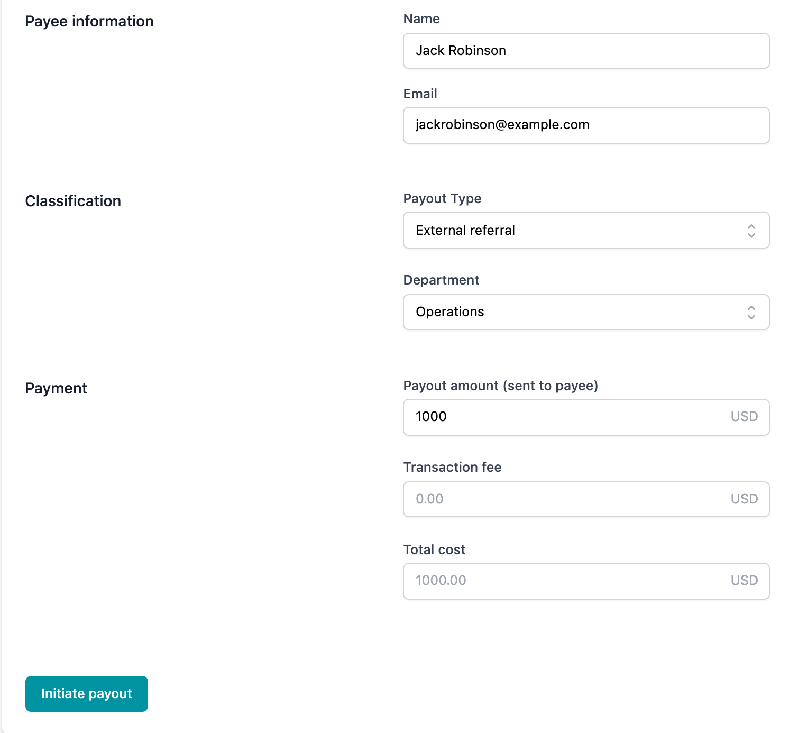Viewport: 789px width, 733px height.
Task: Focus the Name field containing Jack Robinson
Action: [586, 51]
